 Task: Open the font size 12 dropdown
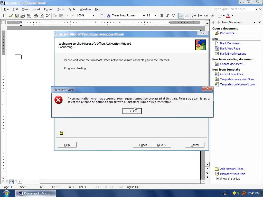click(155, 16)
